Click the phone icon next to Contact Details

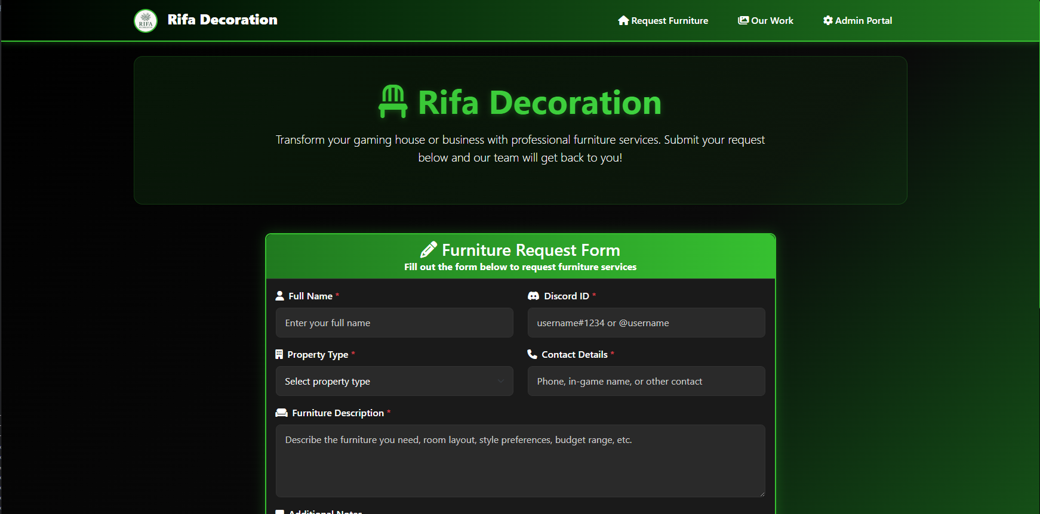click(x=533, y=354)
